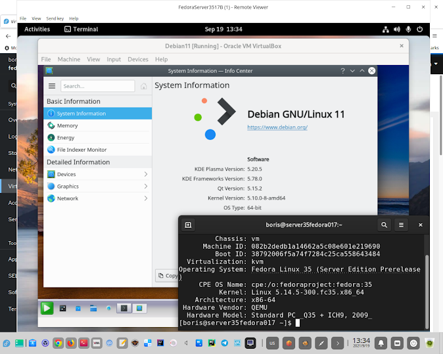Open GNOME Terminal hamburger menu
The height and width of the screenshot is (354, 443).
[401, 225]
